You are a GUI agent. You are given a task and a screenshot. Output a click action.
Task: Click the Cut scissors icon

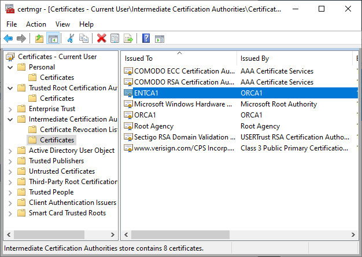(71, 38)
